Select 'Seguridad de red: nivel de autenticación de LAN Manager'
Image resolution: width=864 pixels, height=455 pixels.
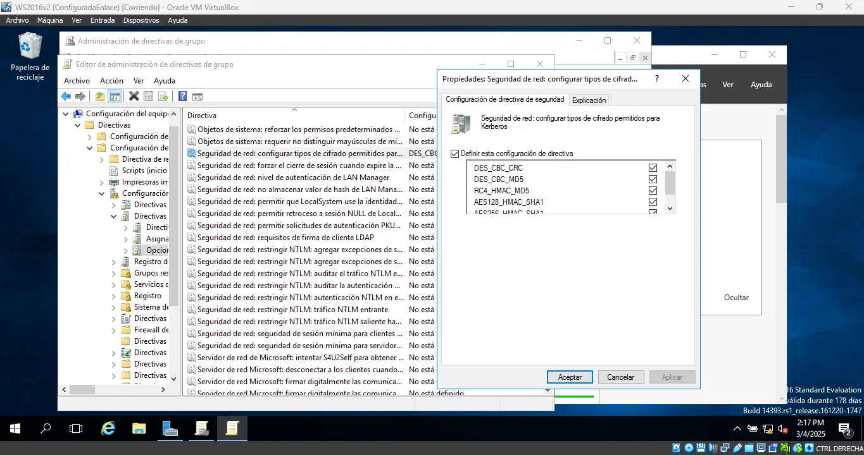pos(293,178)
